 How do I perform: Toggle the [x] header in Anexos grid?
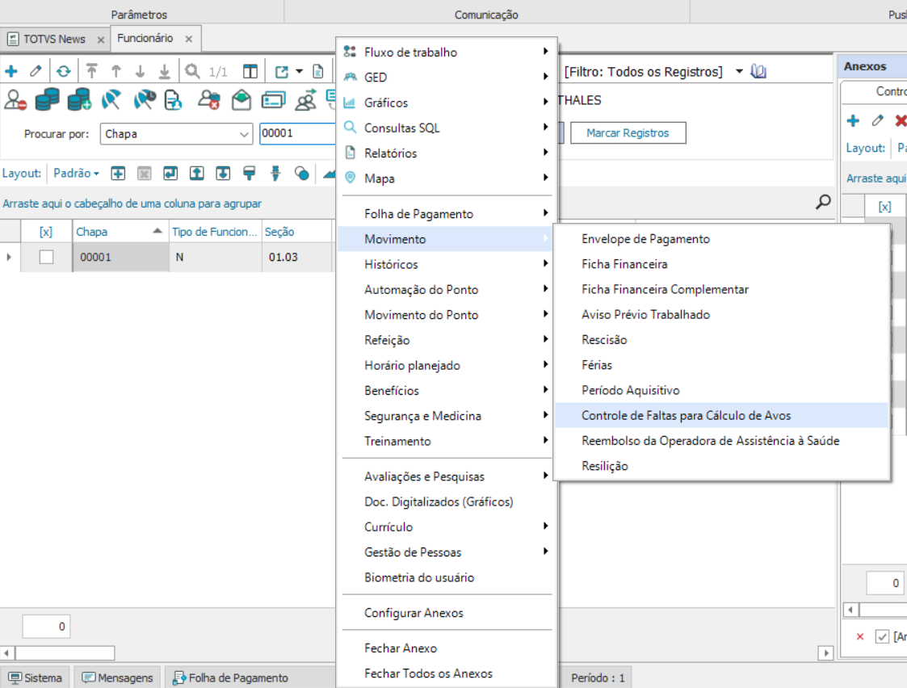coord(884,207)
